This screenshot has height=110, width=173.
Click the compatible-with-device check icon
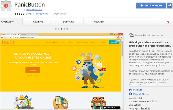pyautogui.click(x=131, y=35)
